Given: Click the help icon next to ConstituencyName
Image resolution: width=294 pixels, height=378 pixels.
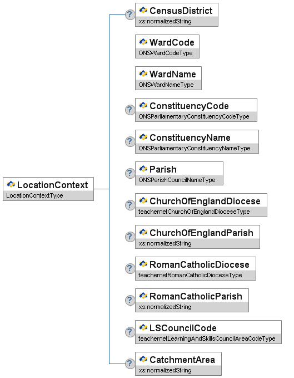Looking at the screenshot, I should point(130,141).
